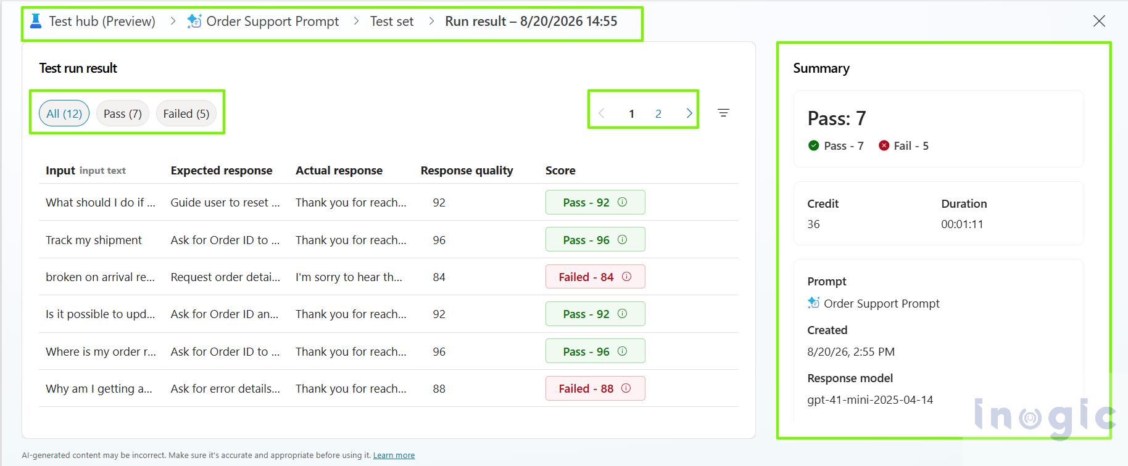Select the 'broken on arrival' input cell
The width and height of the screenshot is (1128, 466).
101,277
